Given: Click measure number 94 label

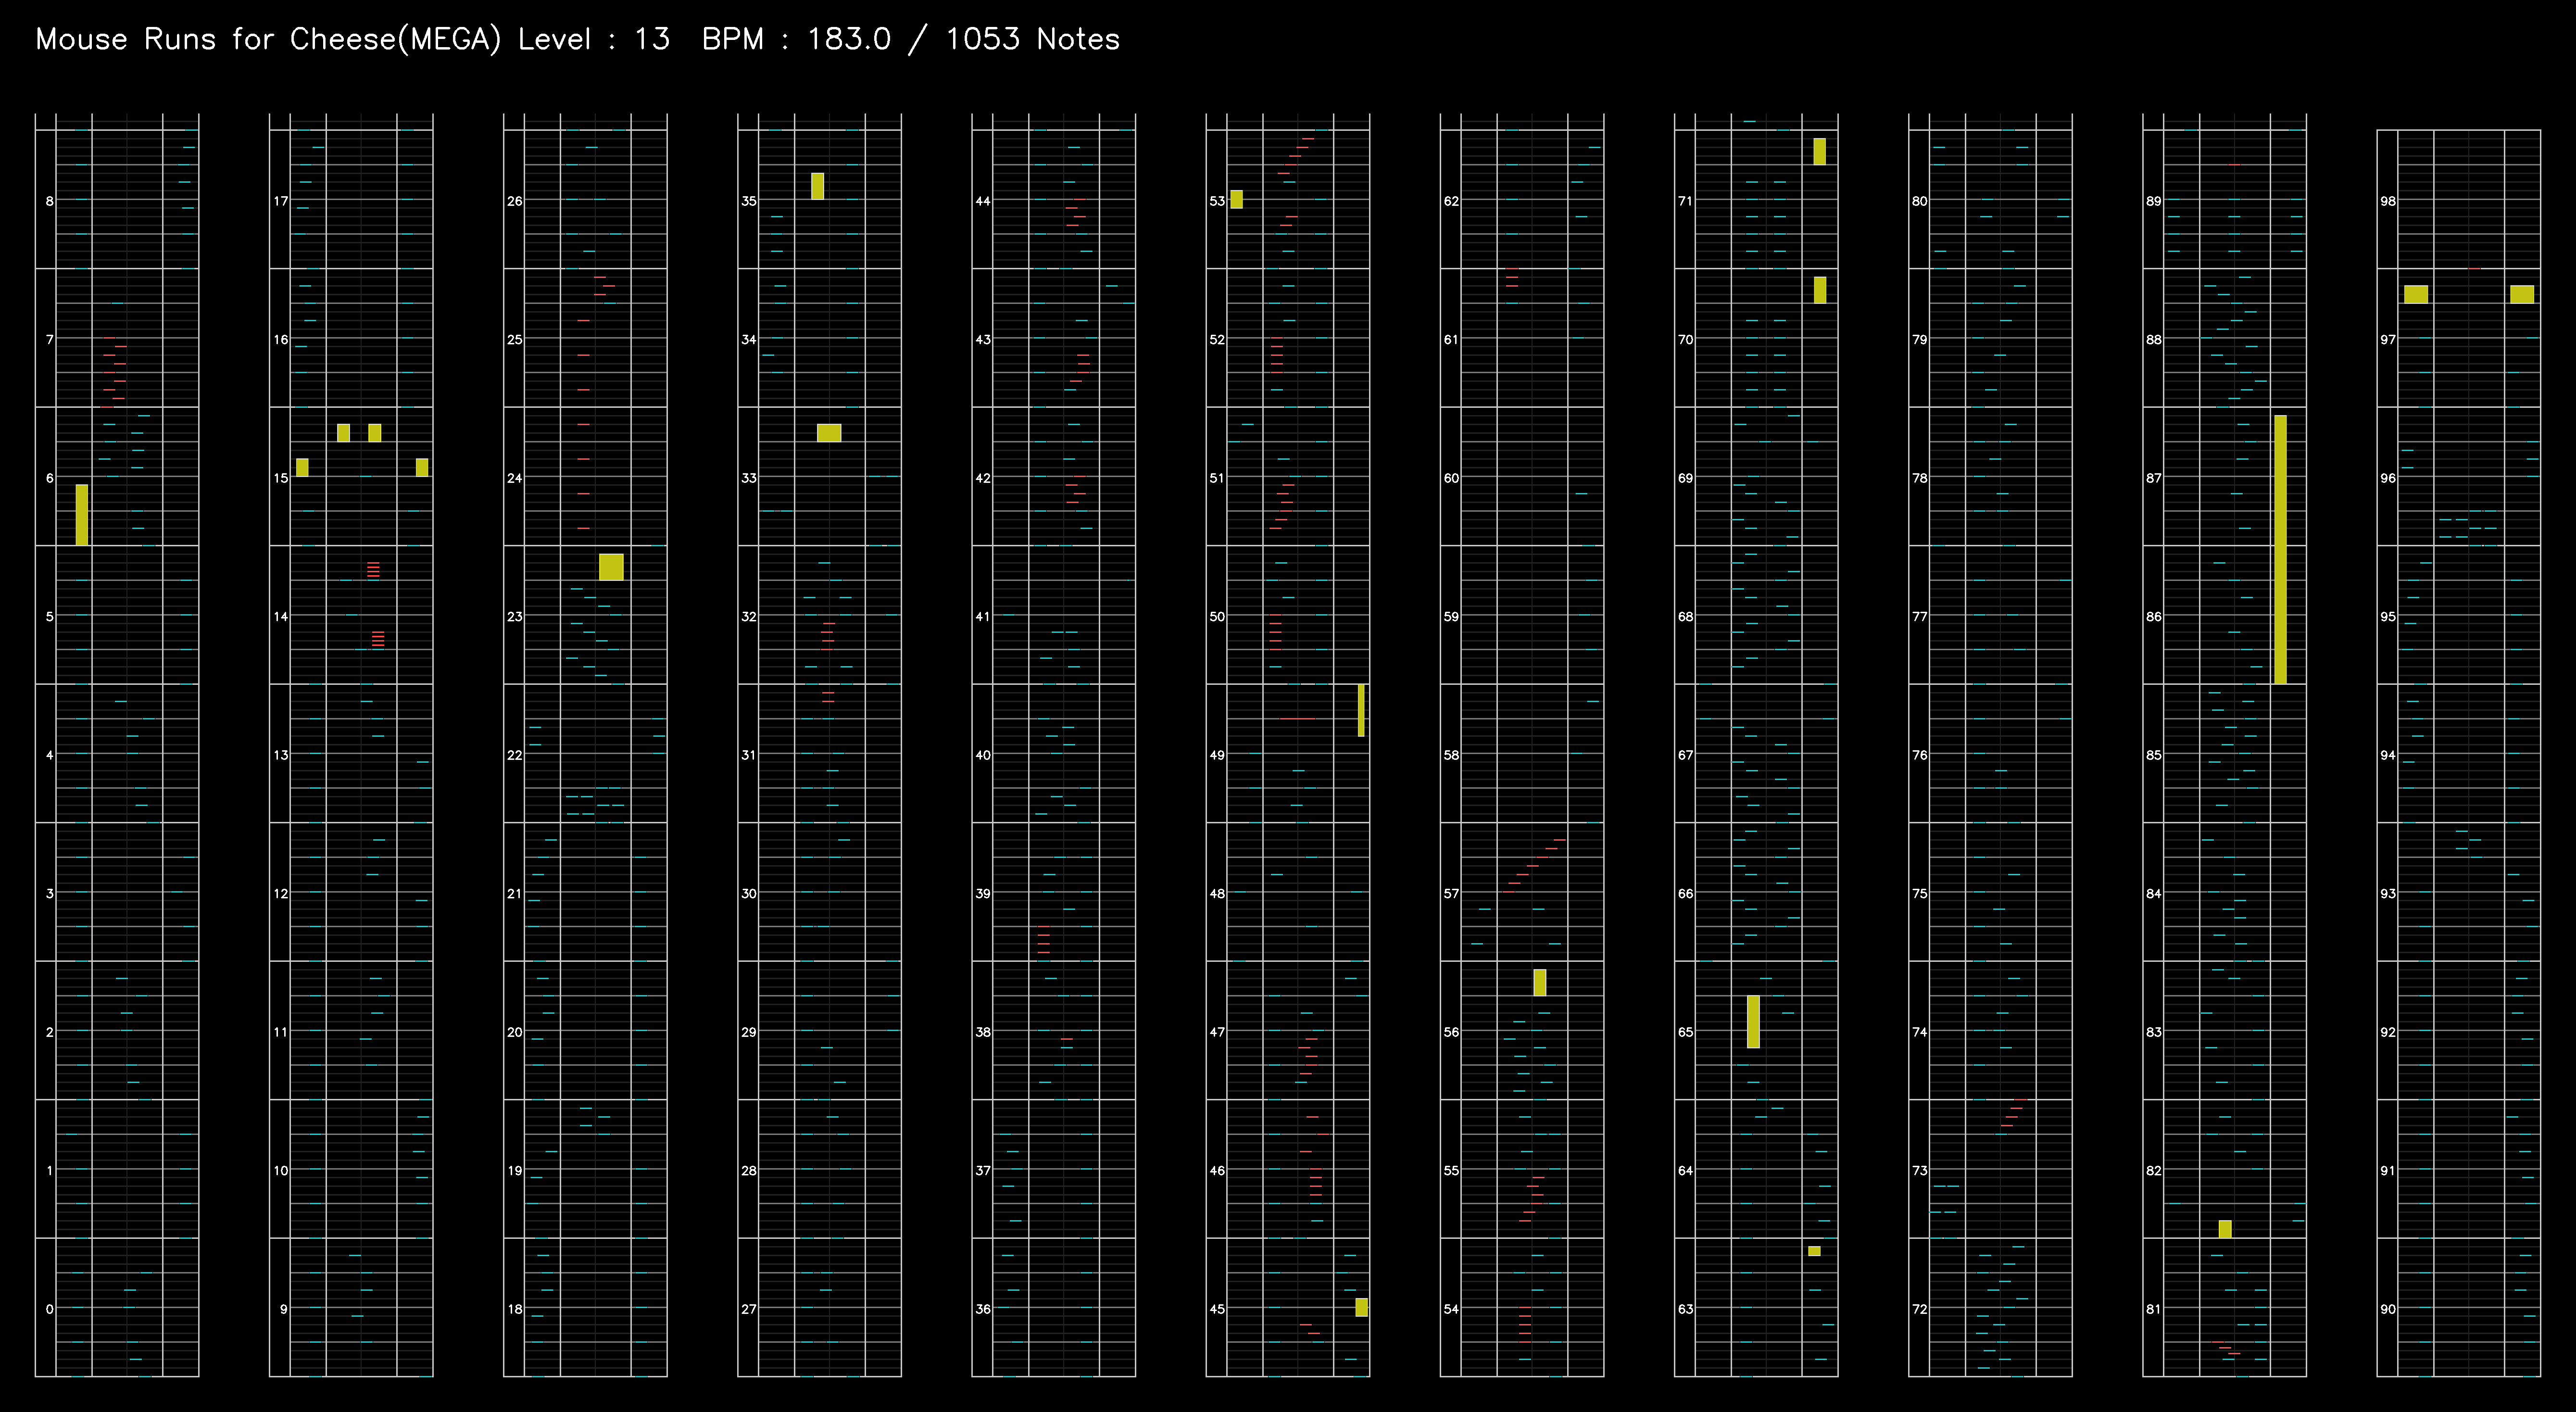Looking at the screenshot, I should coord(2388,755).
